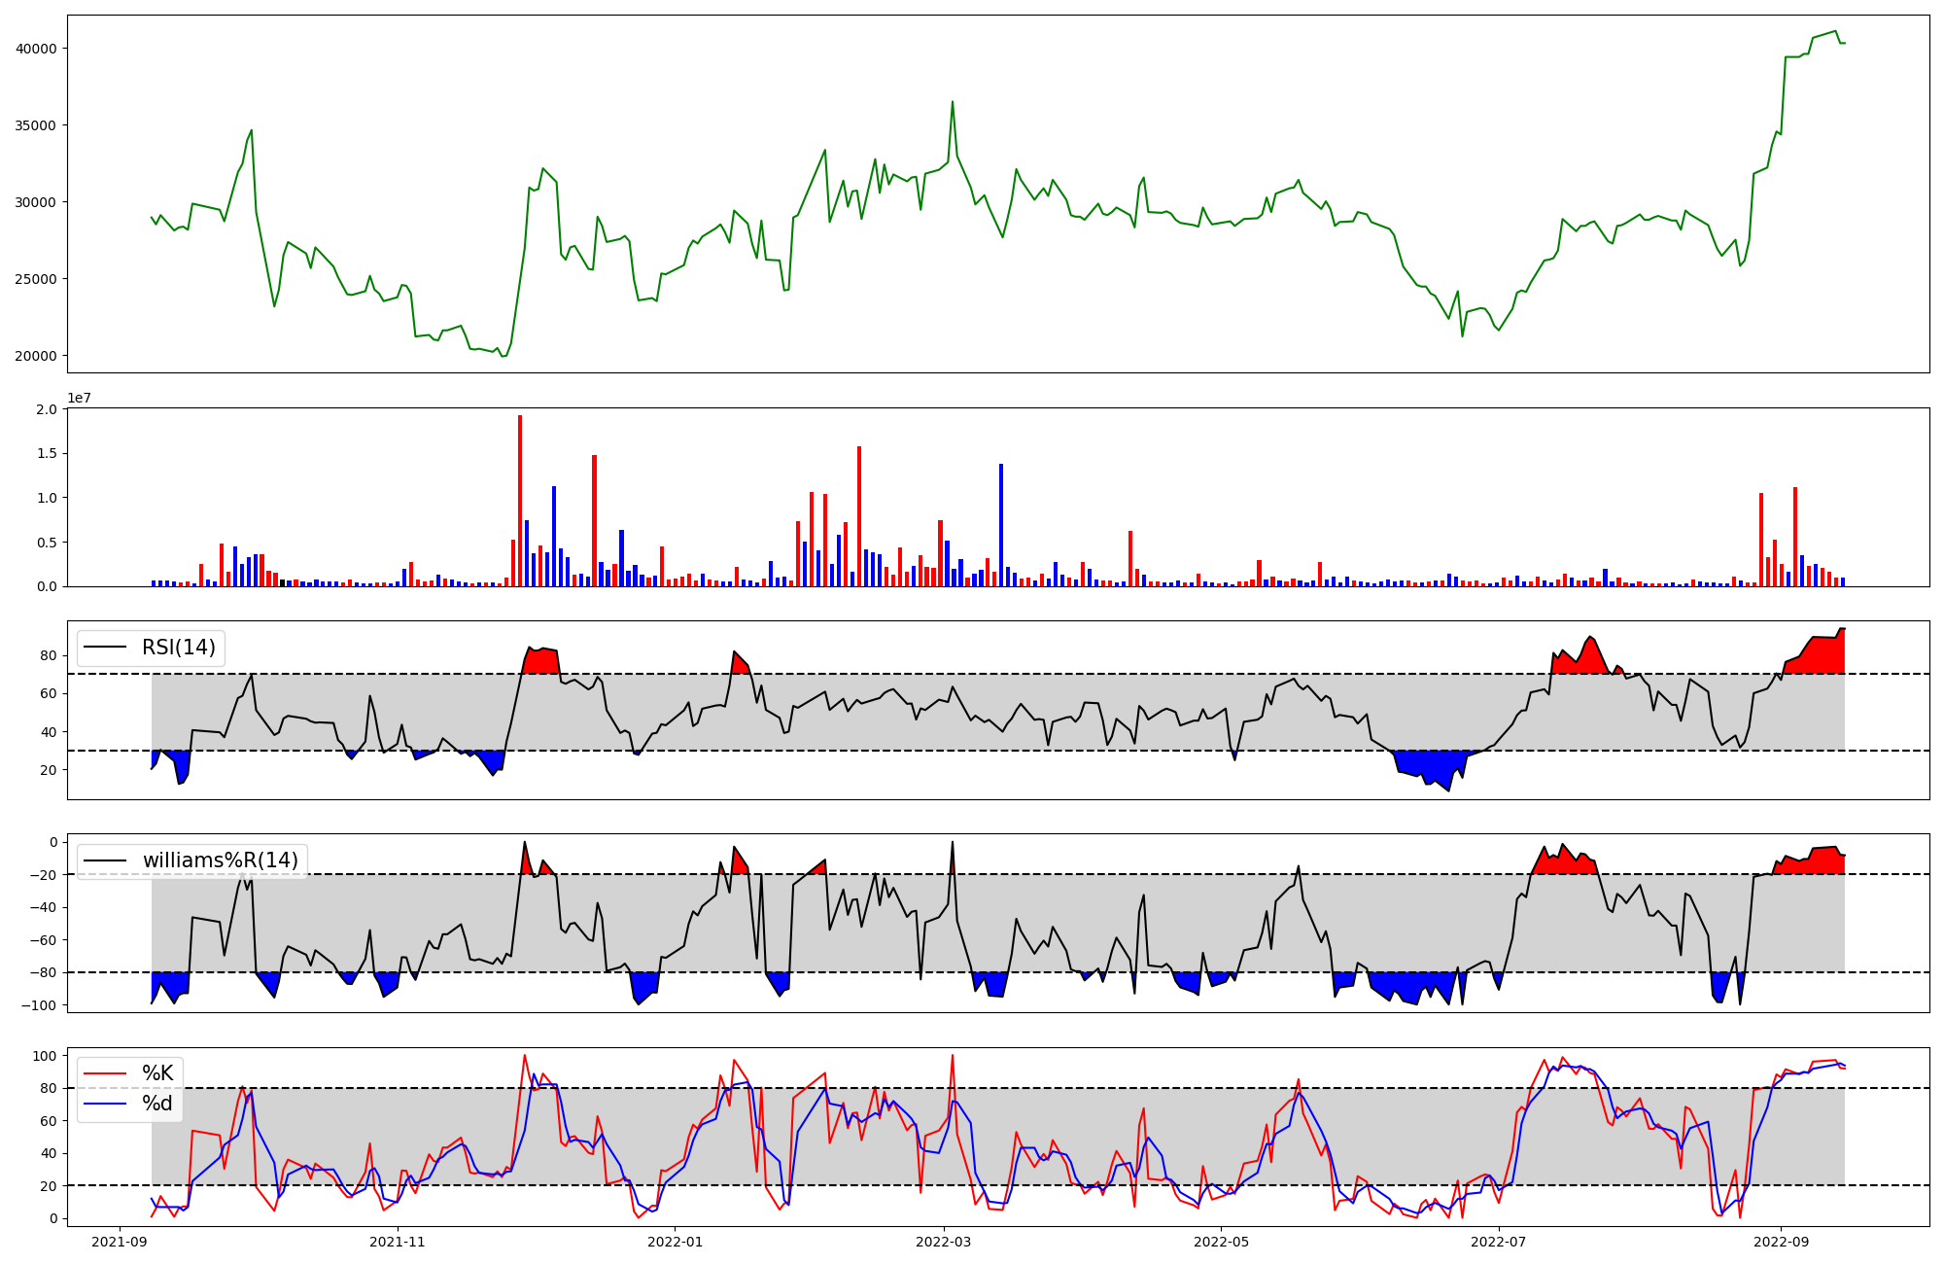The image size is (1944, 1264).
Task: Click the 2022-03 x-axis date label
Action: tap(944, 1242)
